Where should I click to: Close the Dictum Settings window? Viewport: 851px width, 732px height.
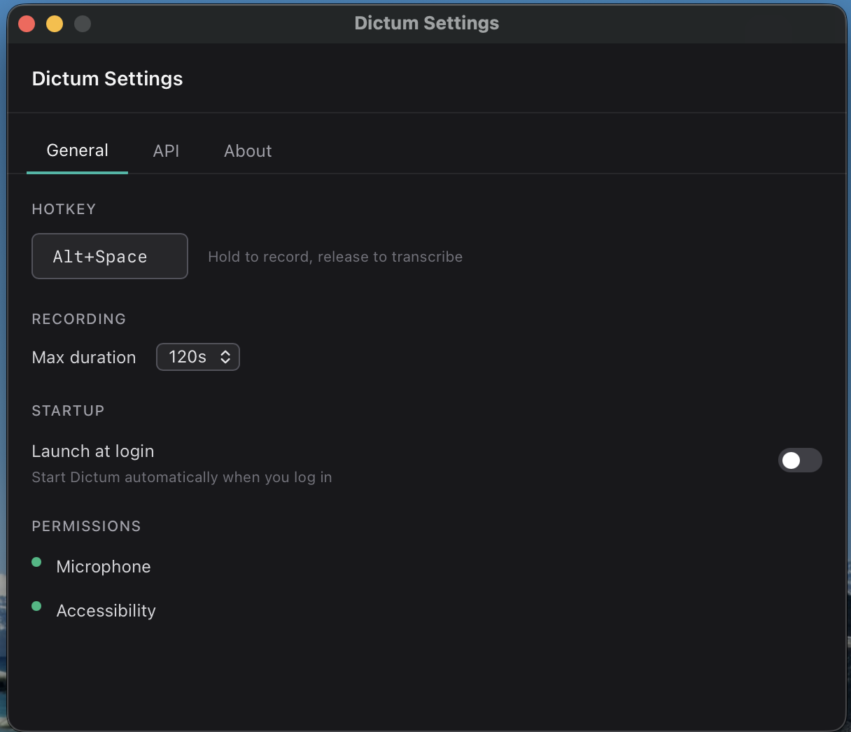[27, 24]
